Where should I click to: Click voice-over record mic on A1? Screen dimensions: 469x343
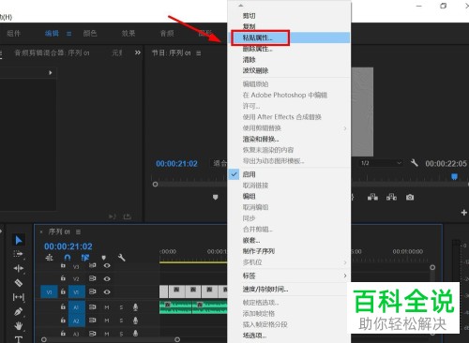[x=135, y=307]
